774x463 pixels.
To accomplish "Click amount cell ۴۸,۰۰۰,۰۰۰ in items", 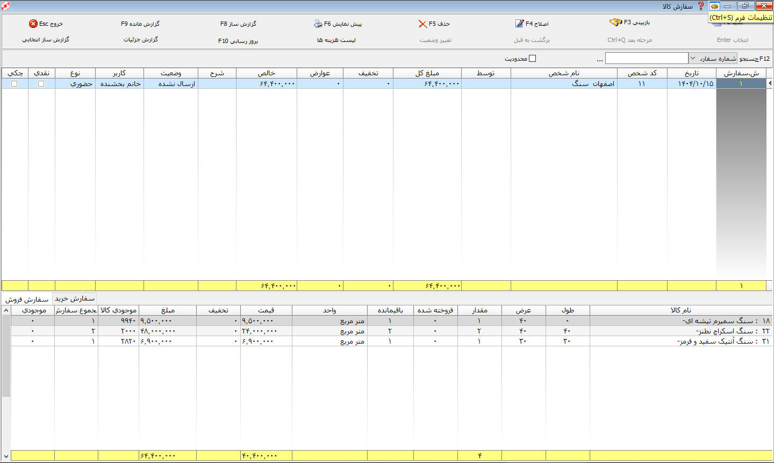I will (x=167, y=331).
